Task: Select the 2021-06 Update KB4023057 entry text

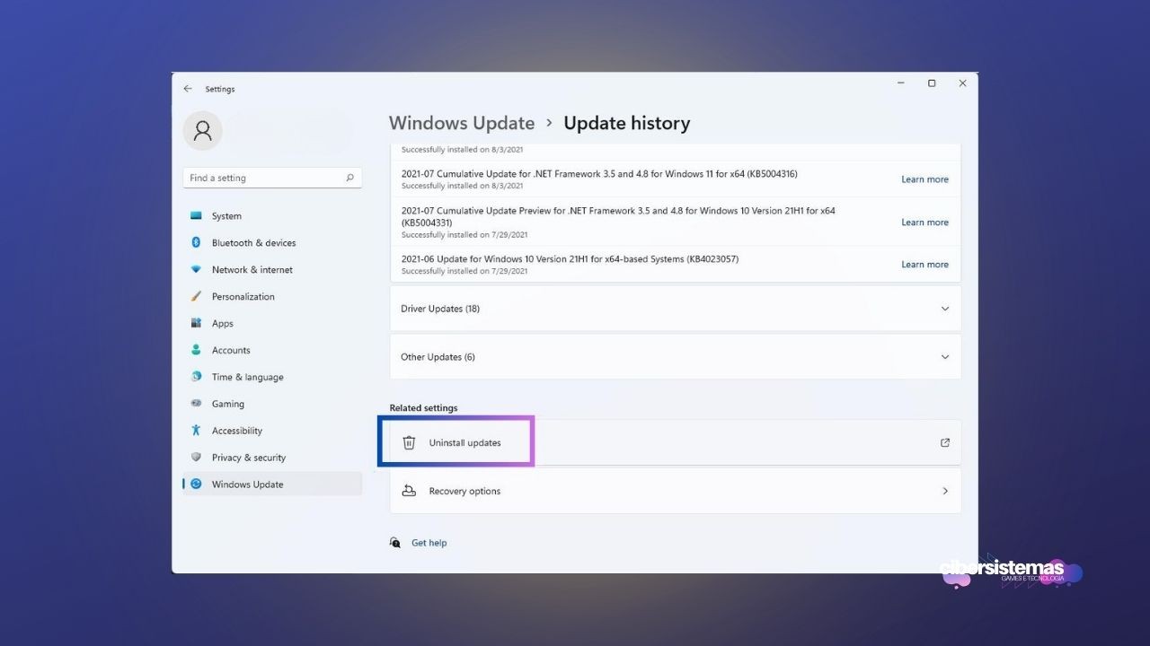Action: point(570,259)
